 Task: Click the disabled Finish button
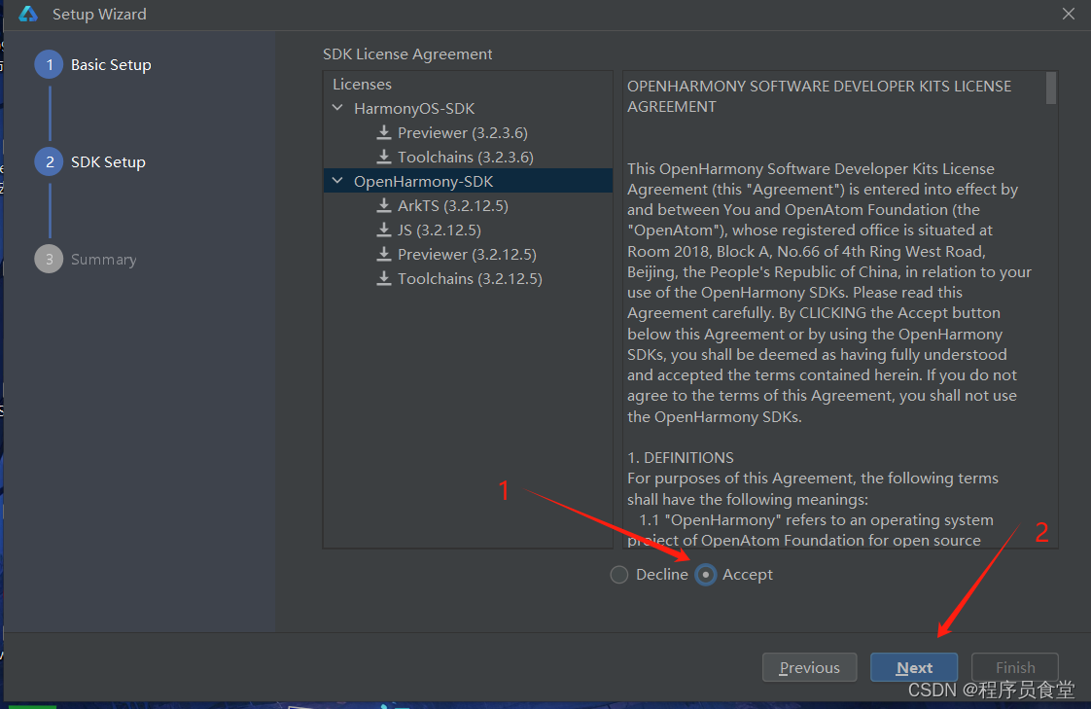click(x=1015, y=667)
